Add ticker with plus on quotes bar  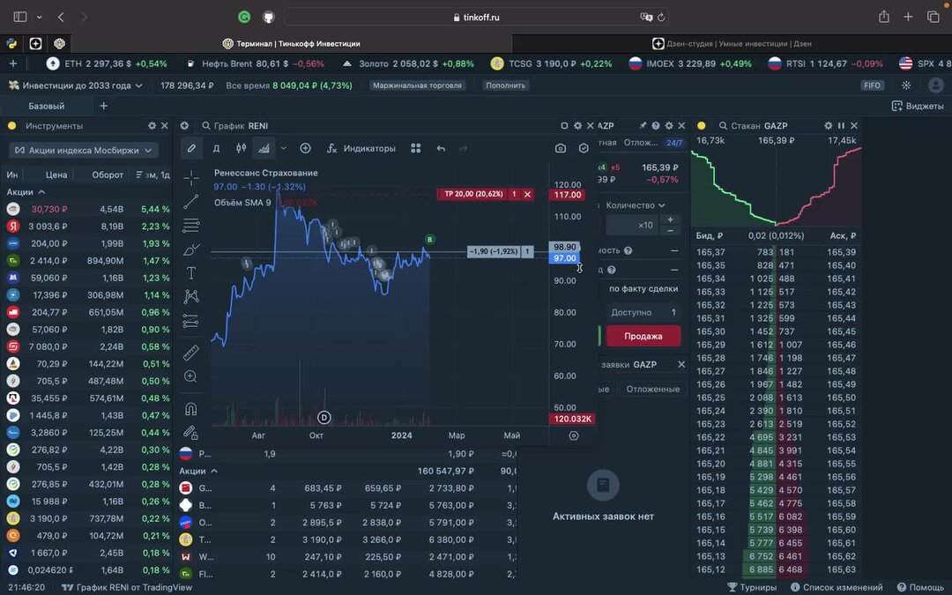pyautogui.click(x=12, y=63)
